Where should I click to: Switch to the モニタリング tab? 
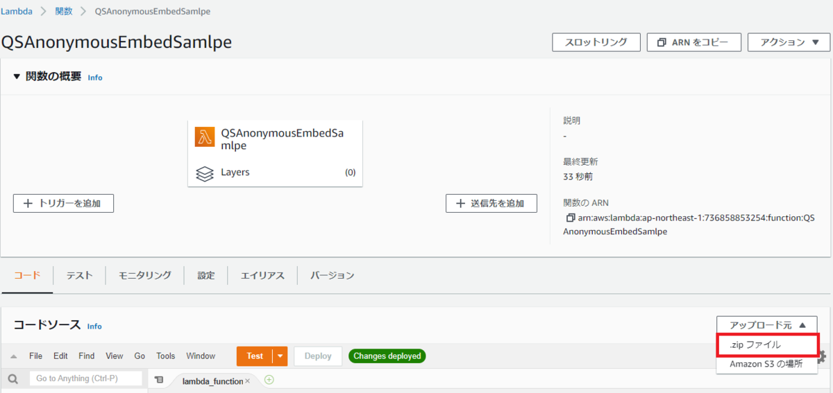pyautogui.click(x=144, y=275)
